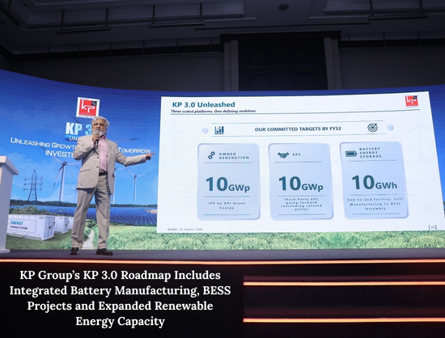This screenshot has width=445, height=338.
Task: Click 'Our Committed Targets by FY32' heading
Action: pos(298,129)
